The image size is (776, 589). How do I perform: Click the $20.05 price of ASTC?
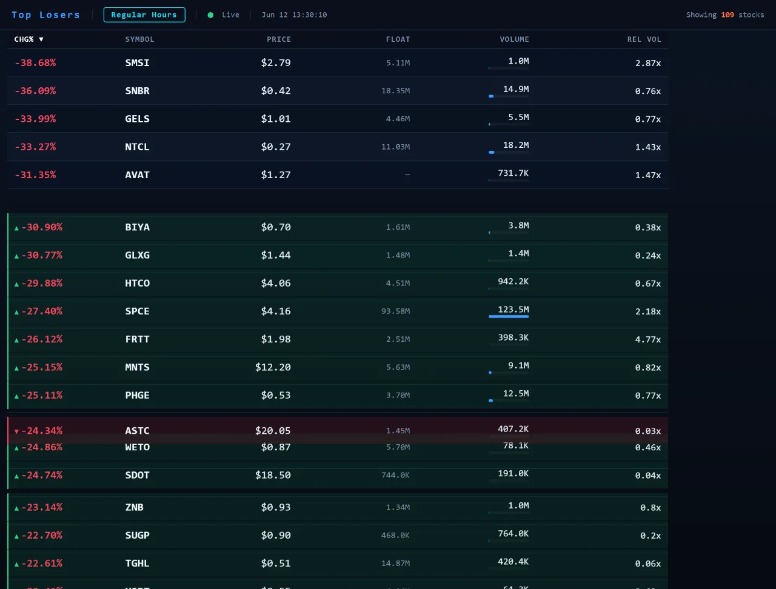point(273,430)
